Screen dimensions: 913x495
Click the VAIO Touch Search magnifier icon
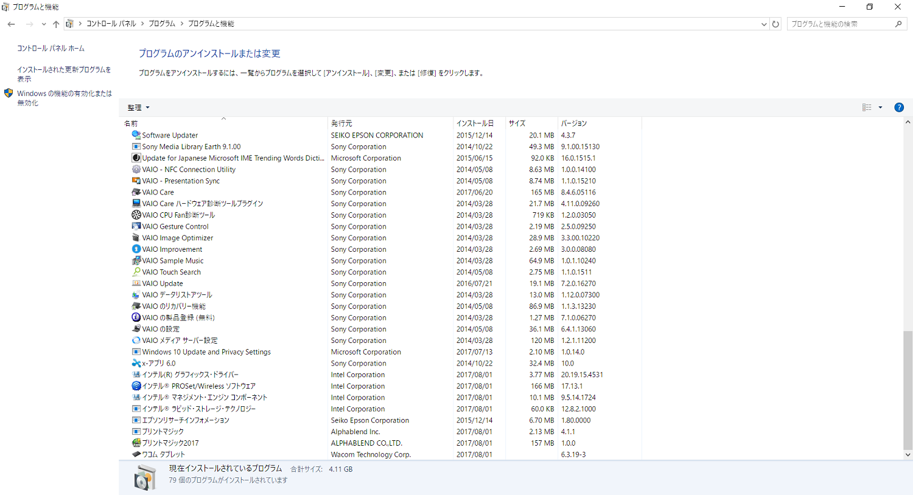(x=136, y=272)
